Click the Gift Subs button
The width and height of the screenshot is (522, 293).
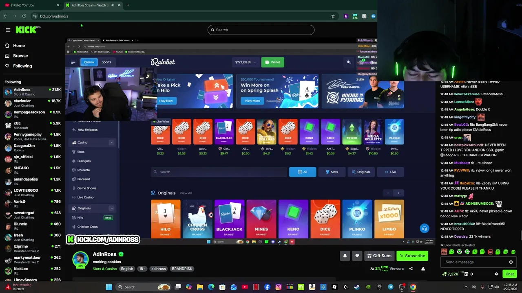click(379, 256)
